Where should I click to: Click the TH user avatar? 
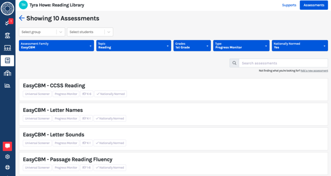23,5
